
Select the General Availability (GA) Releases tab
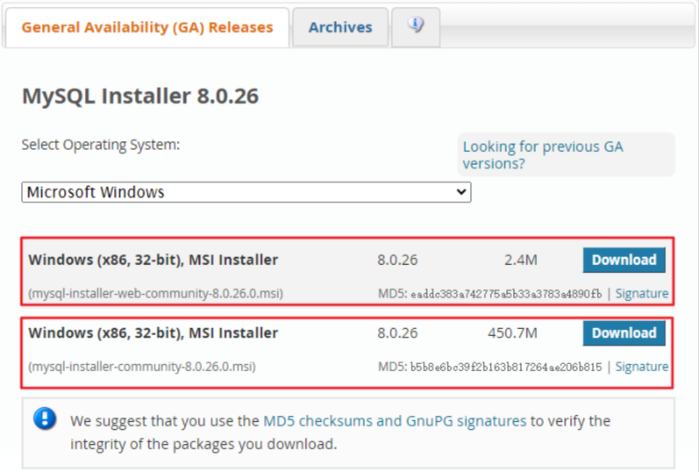coord(147,27)
